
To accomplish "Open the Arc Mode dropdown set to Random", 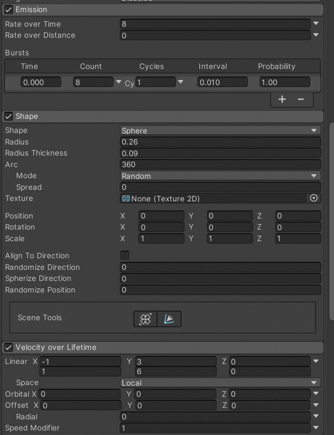I will click(x=220, y=176).
